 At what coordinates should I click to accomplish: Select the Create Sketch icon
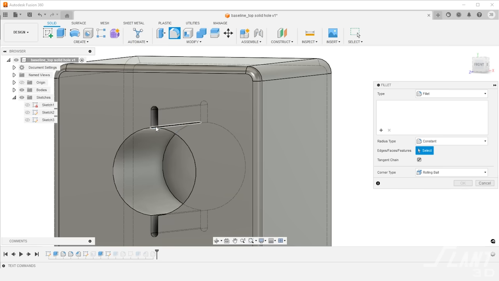click(x=48, y=33)
